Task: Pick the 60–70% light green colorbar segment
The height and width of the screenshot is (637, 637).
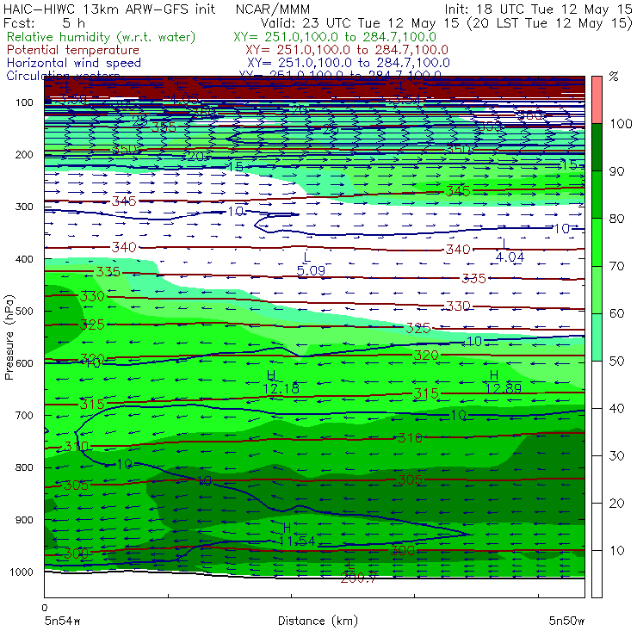Action: point(597,289)
